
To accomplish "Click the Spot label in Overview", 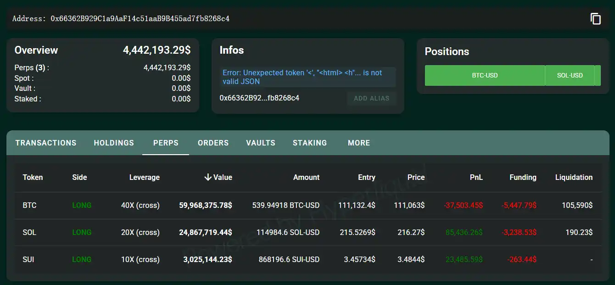I will coord(24,78).
